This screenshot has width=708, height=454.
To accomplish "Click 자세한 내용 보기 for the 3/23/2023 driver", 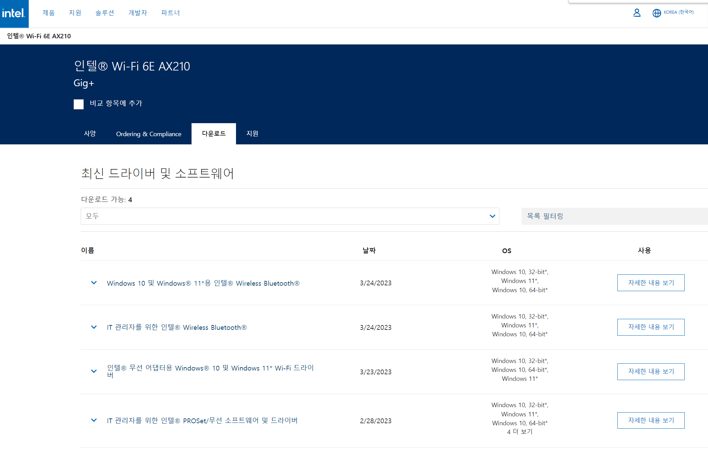I will (651, 372).
